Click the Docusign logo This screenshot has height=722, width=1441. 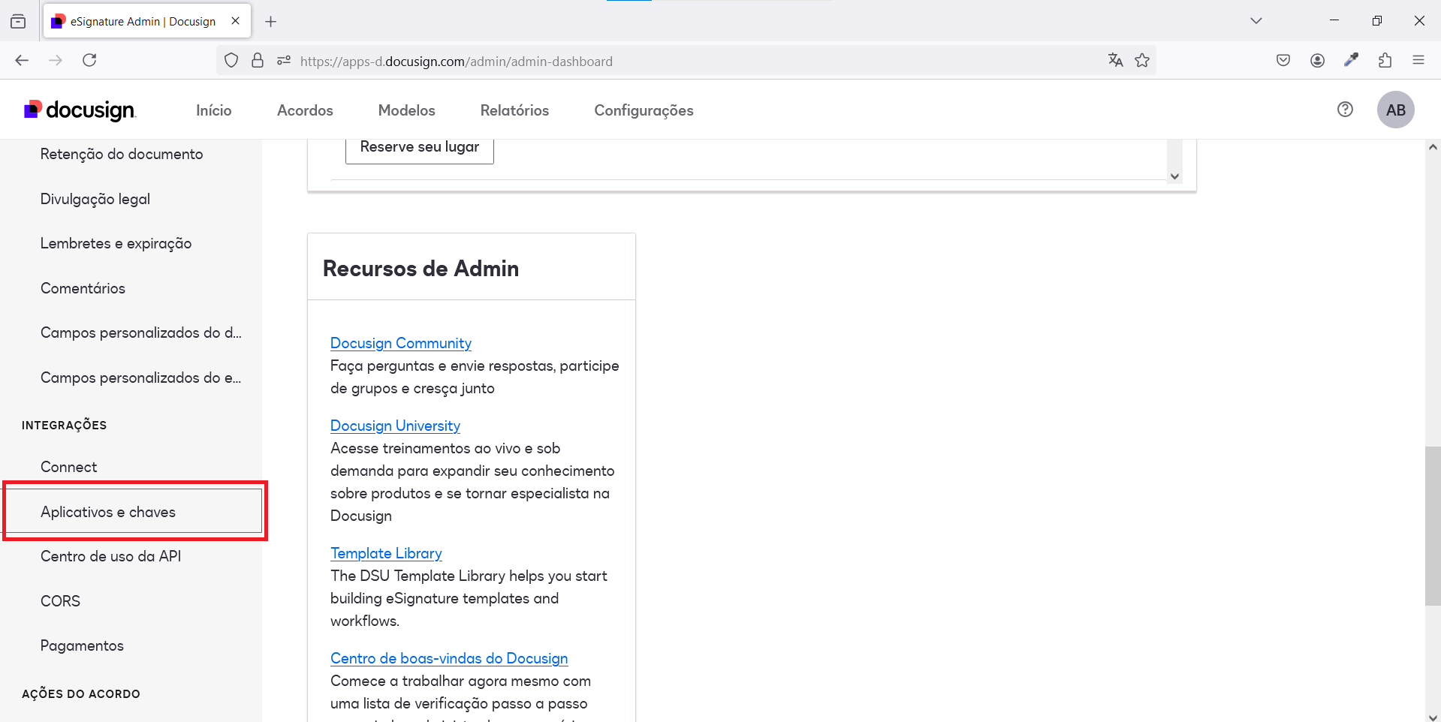(x=80, y=110)
